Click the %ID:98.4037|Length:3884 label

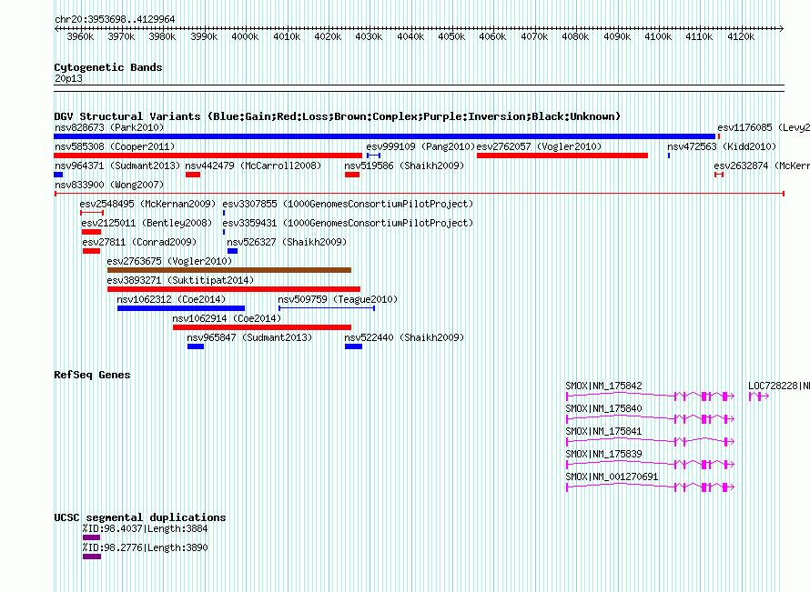click(x=145, y=528)
